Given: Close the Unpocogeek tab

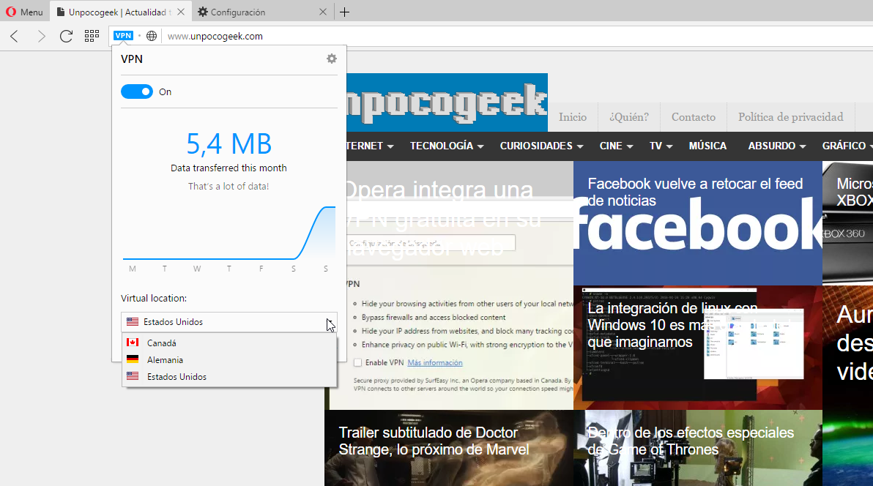Looking at the screenshot, I should pos(180,12).
